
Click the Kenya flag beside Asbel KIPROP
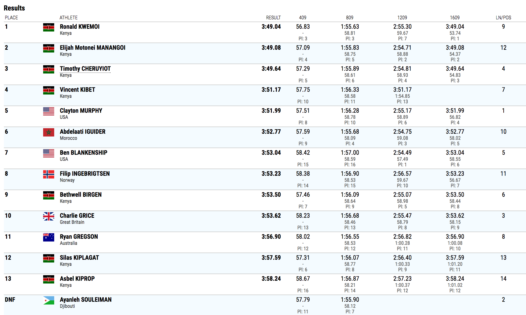(49, 279)
